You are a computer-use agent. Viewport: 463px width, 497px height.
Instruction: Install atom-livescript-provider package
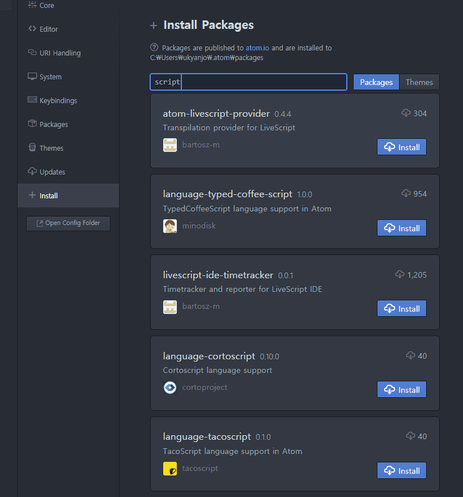coord(402,147)
